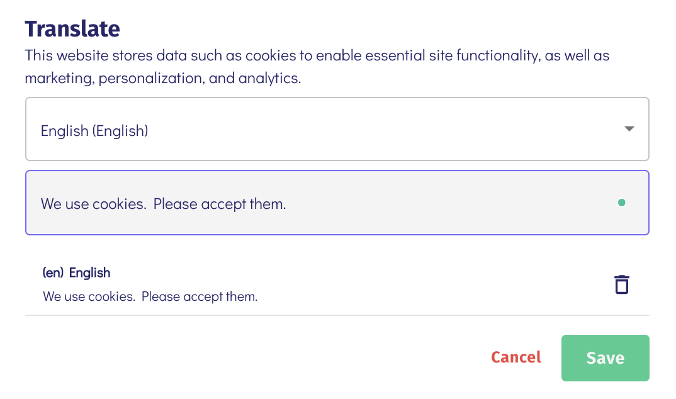This screenshot has height=399, width=676.
Task: Click the '(en)' language code prefix
Action: [53, 273]
